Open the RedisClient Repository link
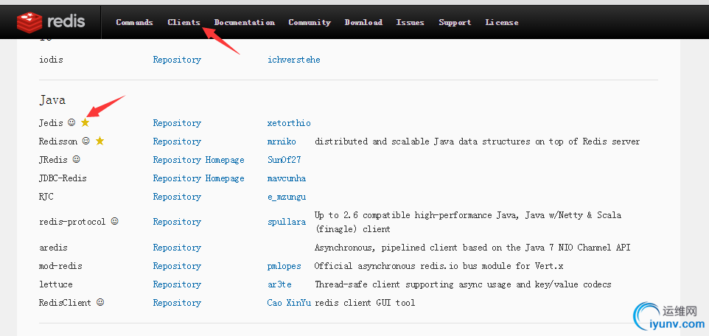 (x=177, y=303)
